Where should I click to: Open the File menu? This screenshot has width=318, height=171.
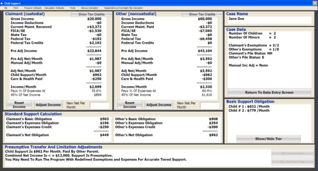click(6, 8)
